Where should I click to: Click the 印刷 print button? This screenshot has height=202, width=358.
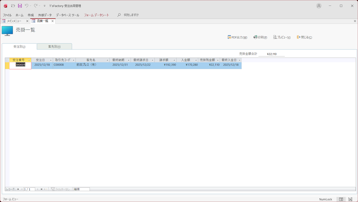(260, 37)
